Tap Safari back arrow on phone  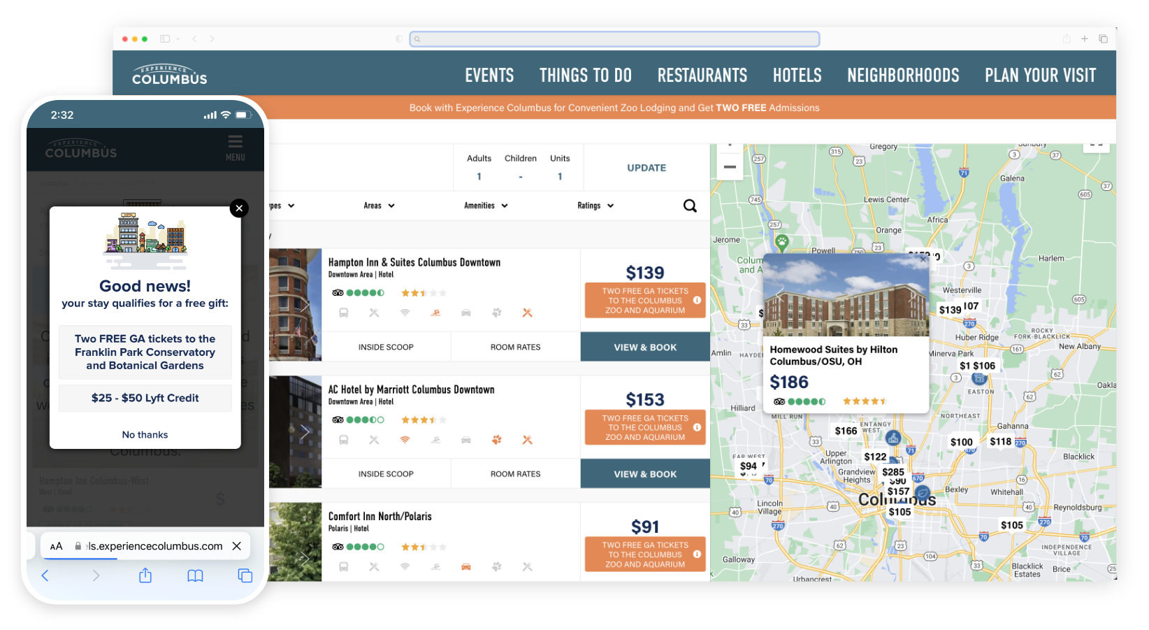click(x=45, y=575)
